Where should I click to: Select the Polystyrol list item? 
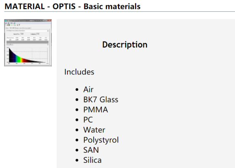[101, 140]
